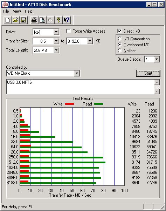This screenshot has width=166, height=211.
Task: Choose the Neither radio option
Action: tap(120, 50)
